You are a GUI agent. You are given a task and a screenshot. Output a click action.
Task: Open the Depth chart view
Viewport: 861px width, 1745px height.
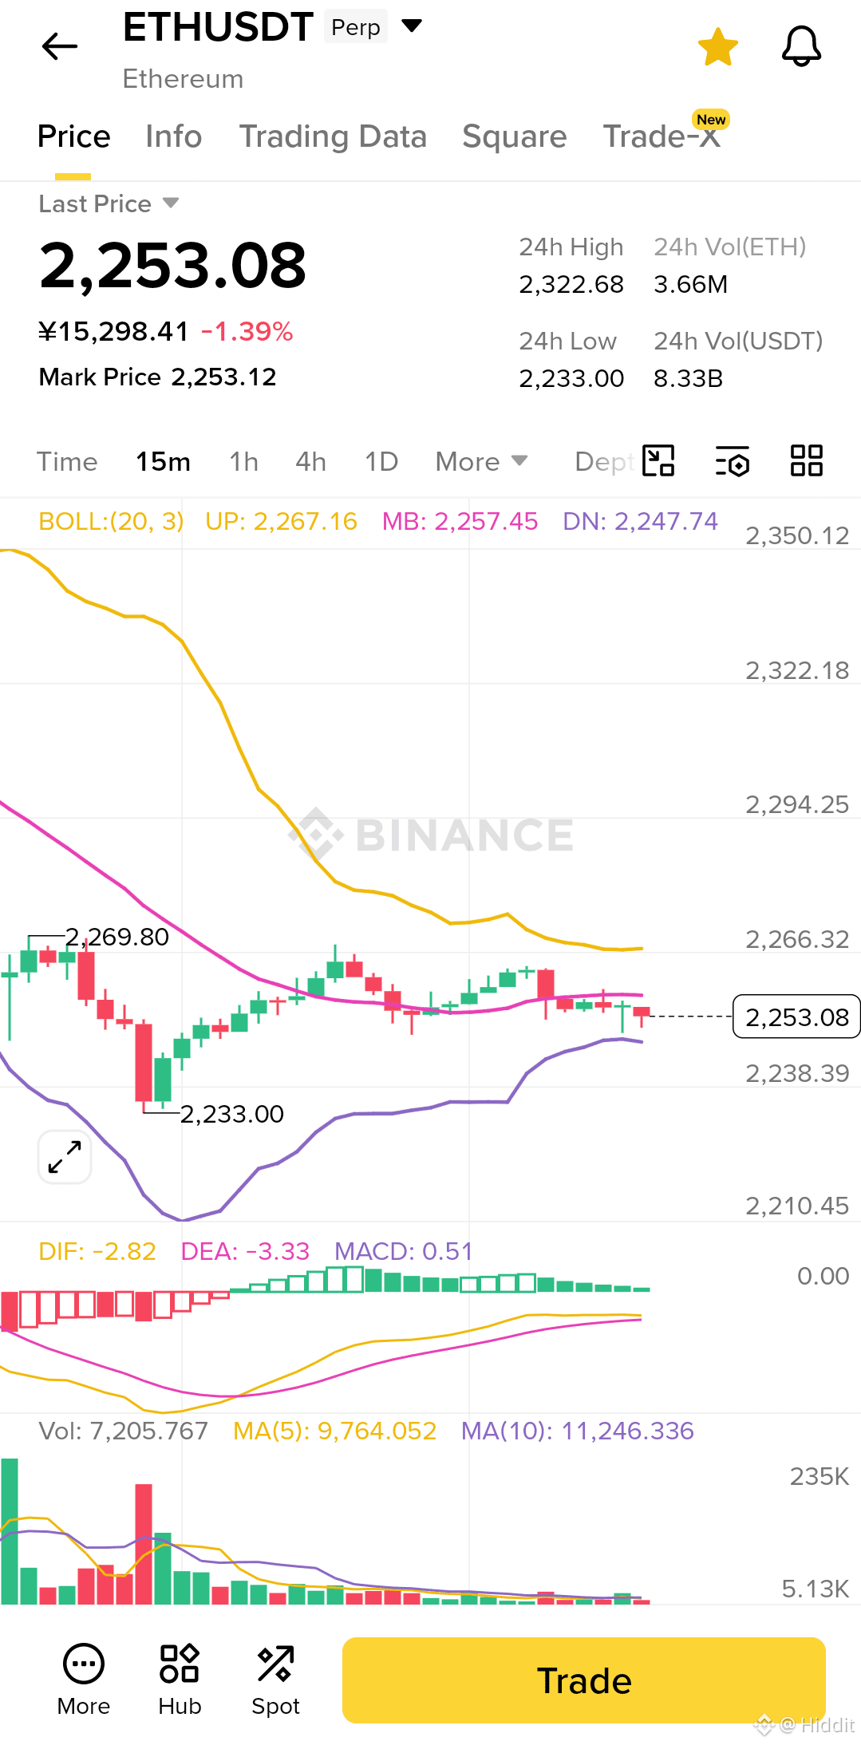coord(604,462)
